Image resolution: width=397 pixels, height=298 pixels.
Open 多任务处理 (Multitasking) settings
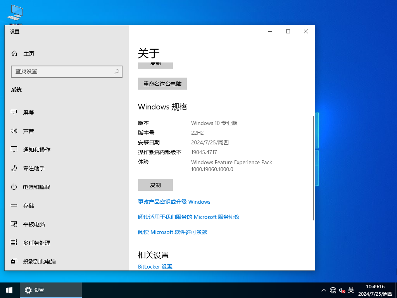click(14, 243)
